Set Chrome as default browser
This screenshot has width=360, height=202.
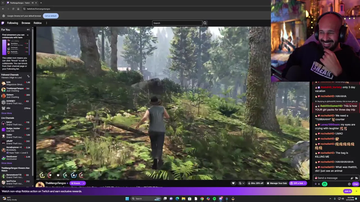(x=51, y=16)
